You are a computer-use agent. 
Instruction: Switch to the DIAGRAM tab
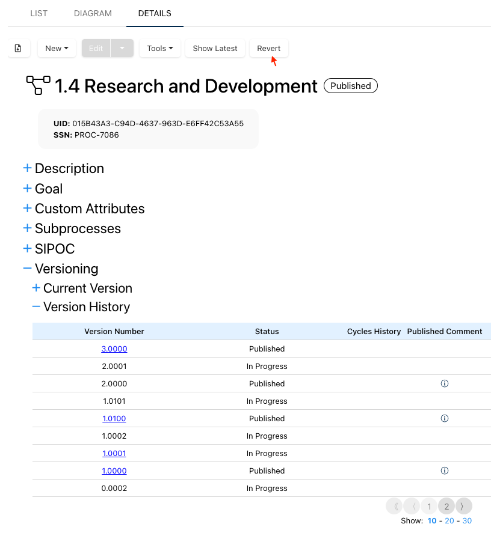tap(93, 13)
